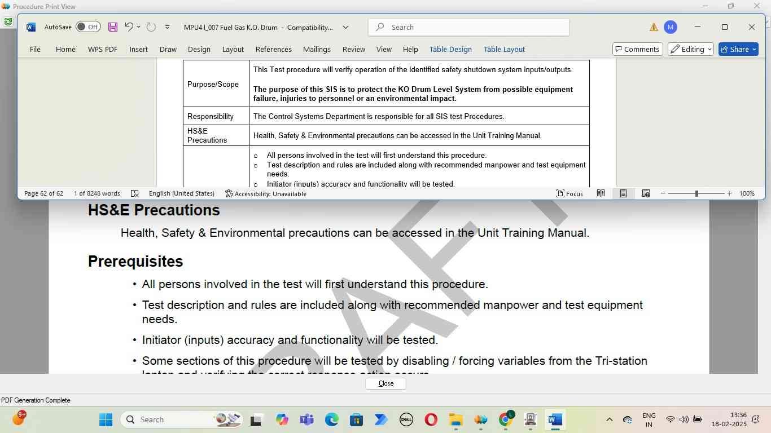Open the Comments pane button
The width and height of the screenshot is (771, 433).
637,49
